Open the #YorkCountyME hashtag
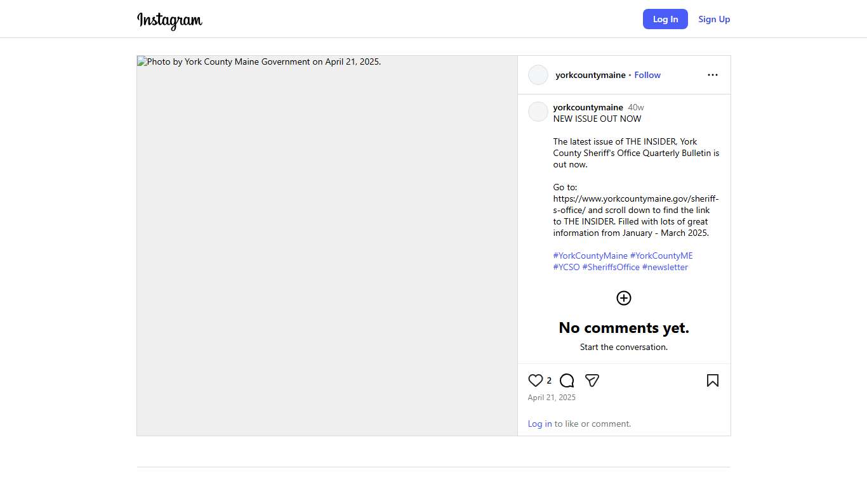Viewport: 867px width, 487px height. [661, 256]
